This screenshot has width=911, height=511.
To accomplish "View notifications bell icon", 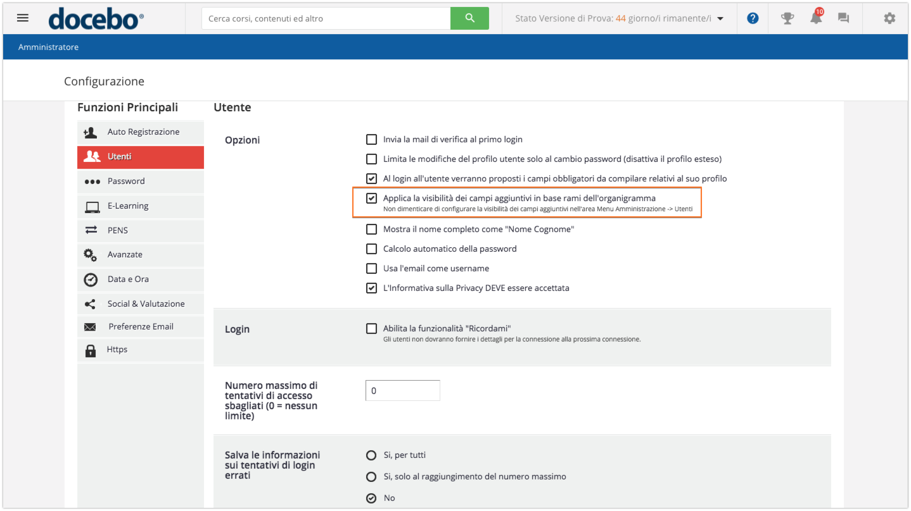I will pyautogui.click(x=816, y=18).
